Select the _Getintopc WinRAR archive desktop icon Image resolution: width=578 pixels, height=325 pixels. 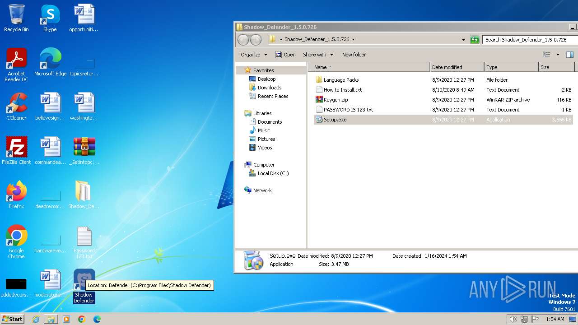(84, 151)
